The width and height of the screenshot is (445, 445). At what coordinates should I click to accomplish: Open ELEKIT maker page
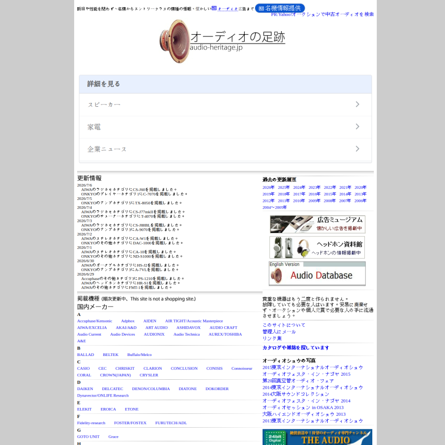click(84, 409)
